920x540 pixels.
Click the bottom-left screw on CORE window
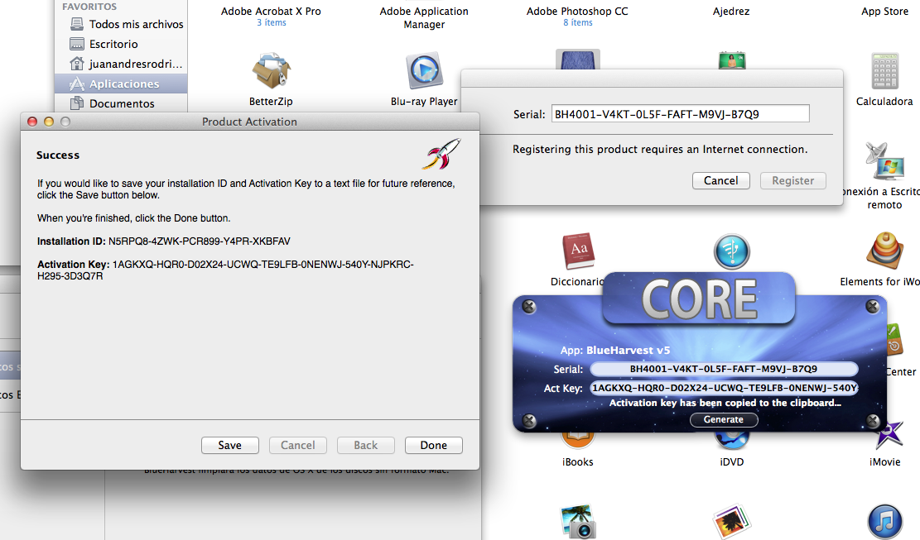529,421
